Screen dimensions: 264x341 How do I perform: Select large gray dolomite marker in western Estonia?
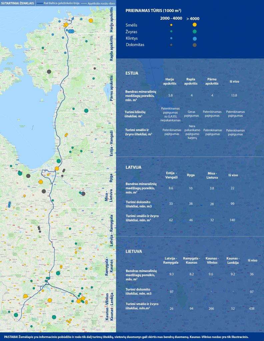click(x=49, y=71)
